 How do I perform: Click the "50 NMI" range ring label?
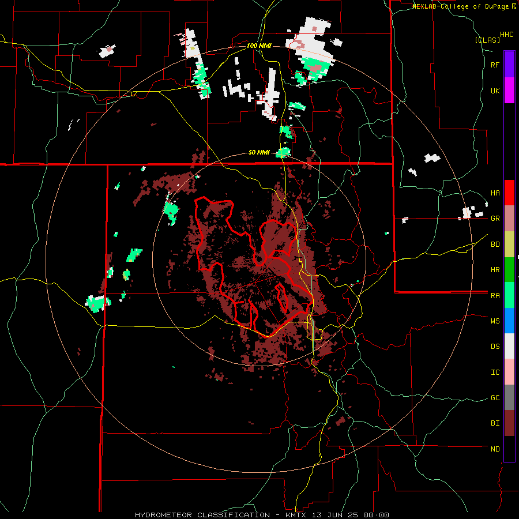click(x=259, y=153)
